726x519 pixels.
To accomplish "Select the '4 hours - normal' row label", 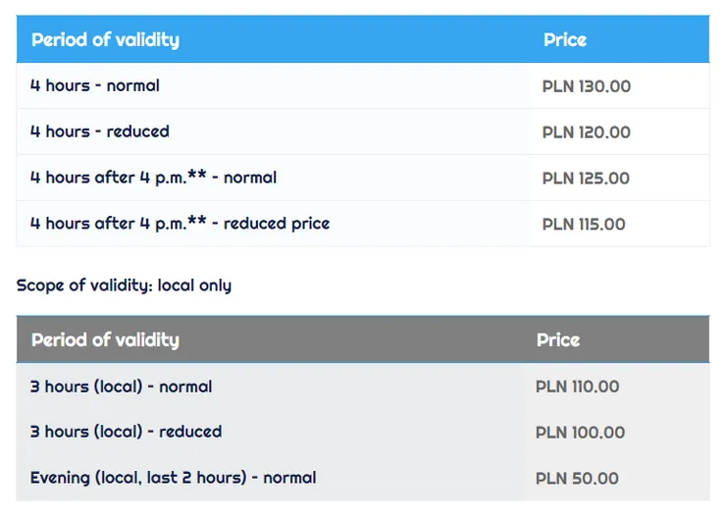I will [x=95, y=86].
